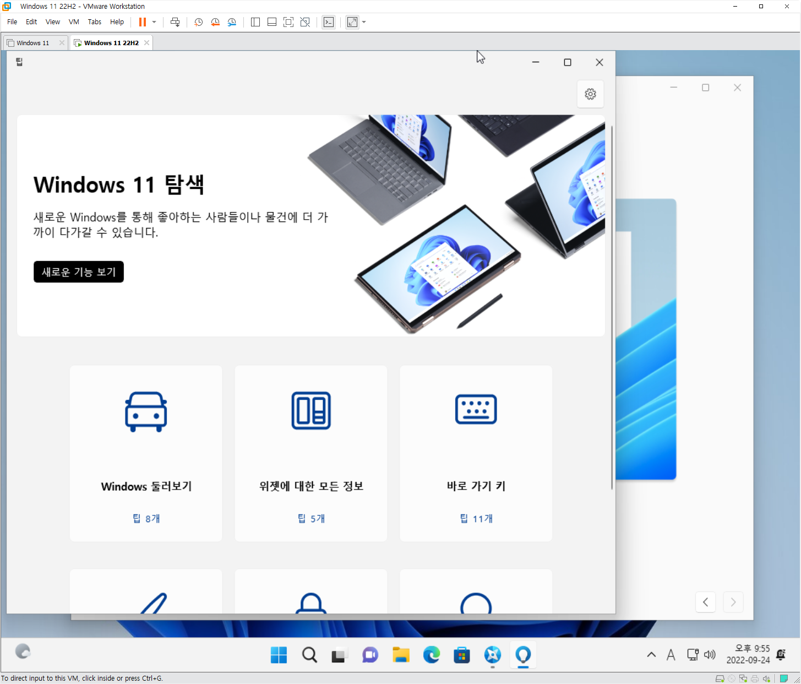Click the VMware printer device status icon
The height and width of the screenshot is (684, 801).
755,678
